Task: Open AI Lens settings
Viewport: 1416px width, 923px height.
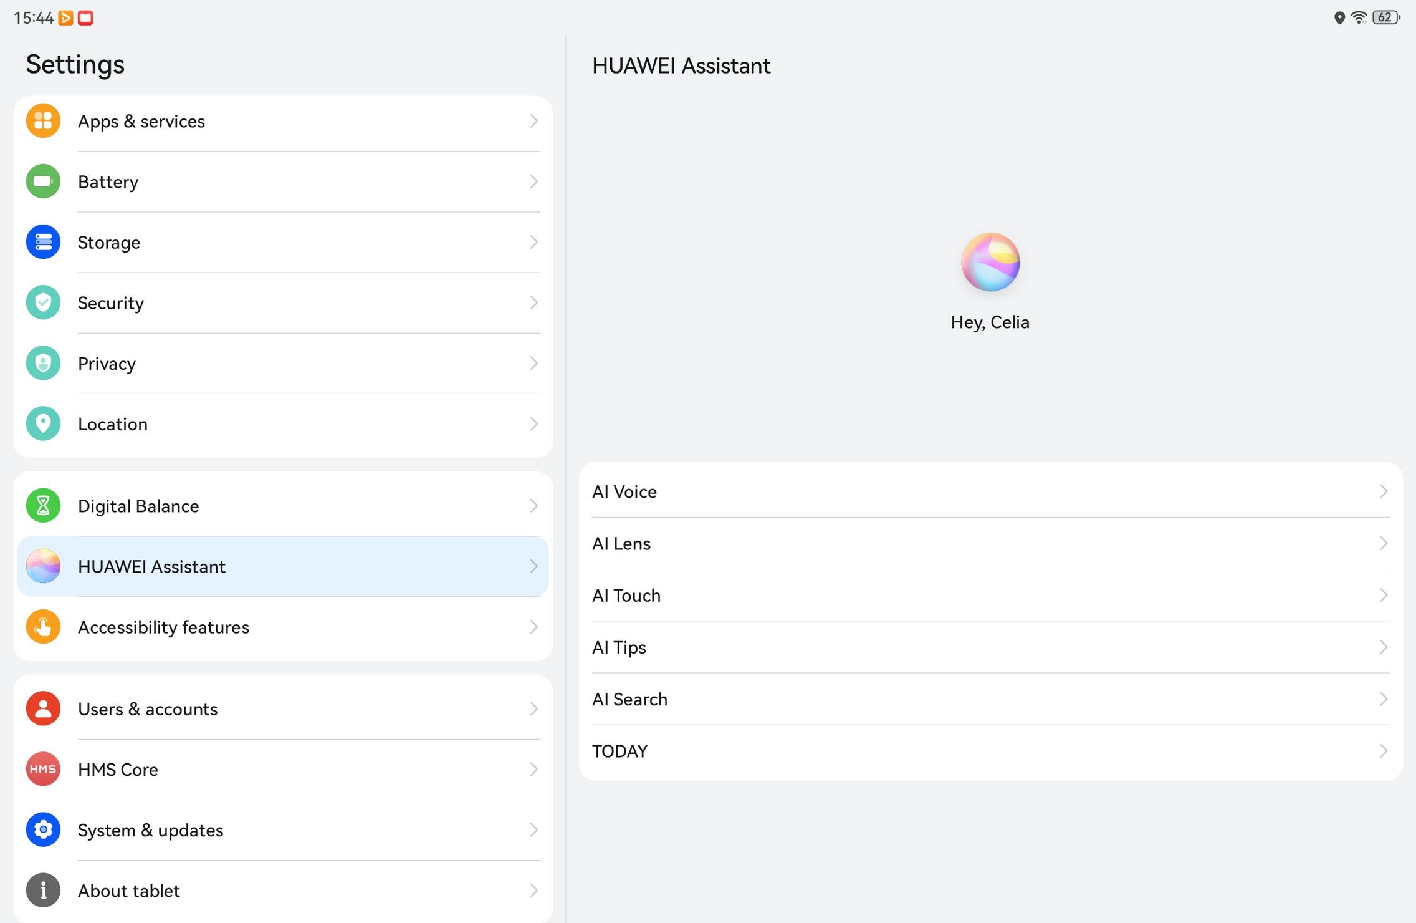Action: pyautogui.click(x=990, y=543)
